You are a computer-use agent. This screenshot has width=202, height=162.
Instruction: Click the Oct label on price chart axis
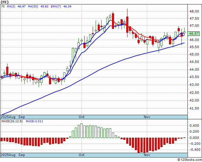click(x=82, y=117)
